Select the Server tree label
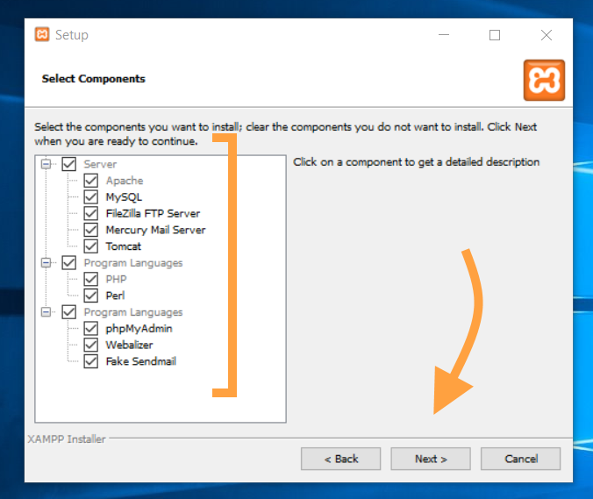 pos(100,165)
